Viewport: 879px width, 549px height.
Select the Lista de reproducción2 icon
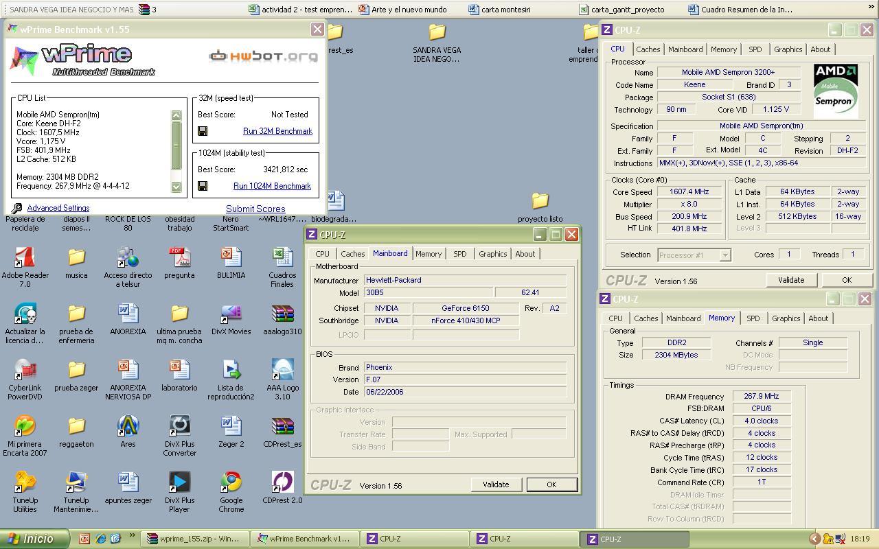tap(231, 370)
